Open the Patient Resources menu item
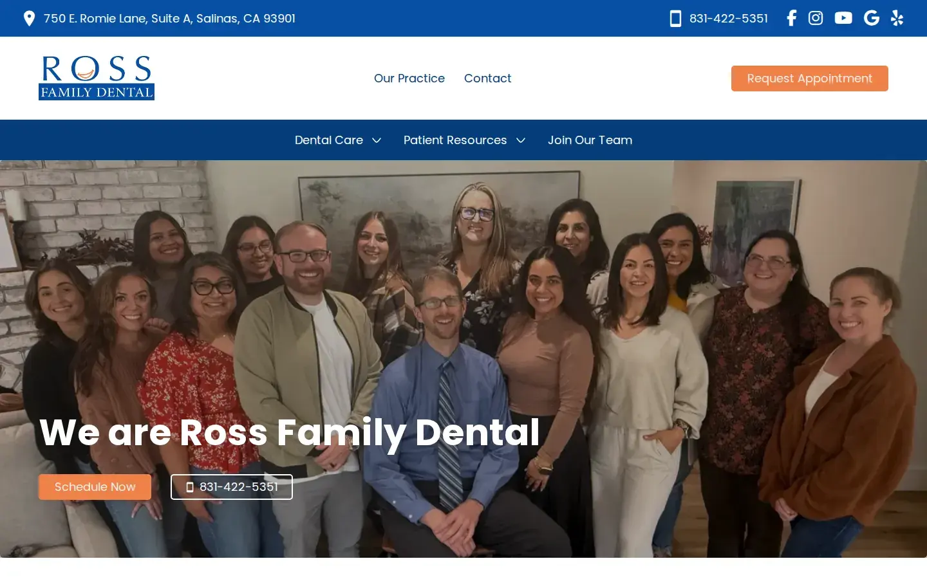 455,140
